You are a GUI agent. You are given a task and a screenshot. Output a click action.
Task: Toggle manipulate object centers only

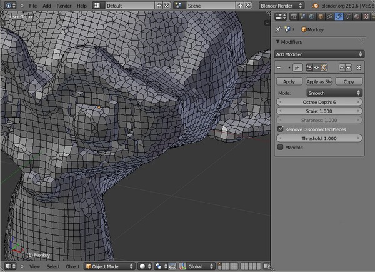pyautogui.click(x=172, y=266)
